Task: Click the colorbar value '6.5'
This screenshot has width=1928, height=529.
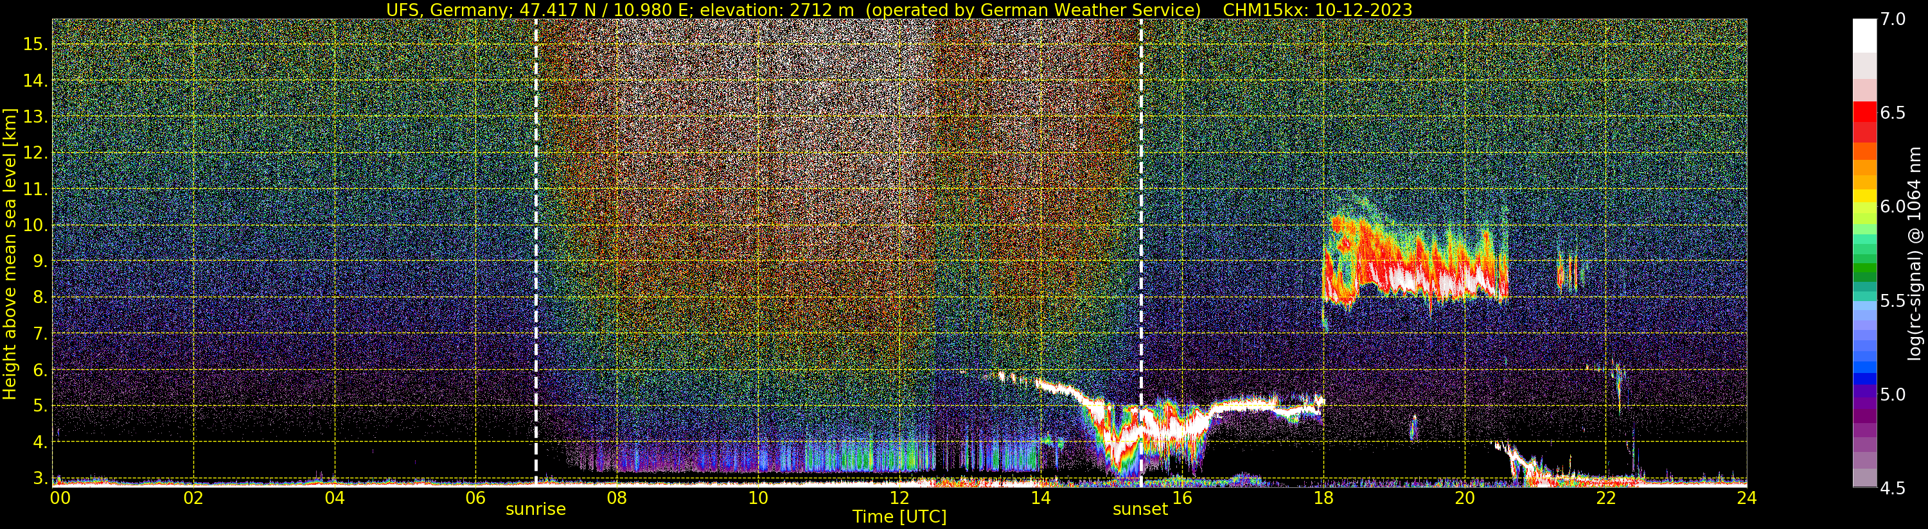Action: point(1893,113)
